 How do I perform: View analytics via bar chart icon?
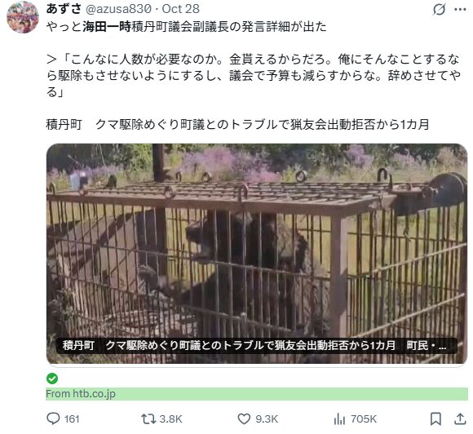coord(339,419)
